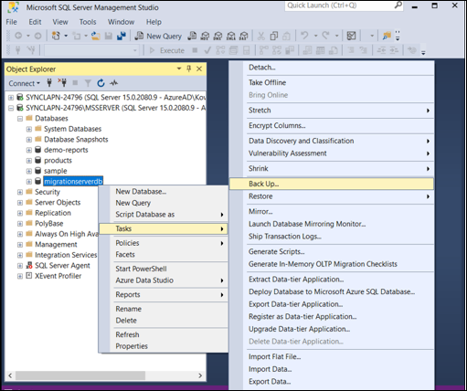Viewport: 467px width, 391px height.
Task: Click the Parse checkmark icon
Action: 207,50
